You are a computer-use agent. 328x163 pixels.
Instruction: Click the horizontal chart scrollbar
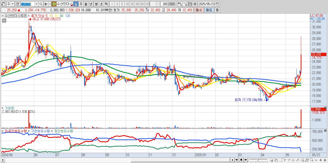[x=116, y=160]
